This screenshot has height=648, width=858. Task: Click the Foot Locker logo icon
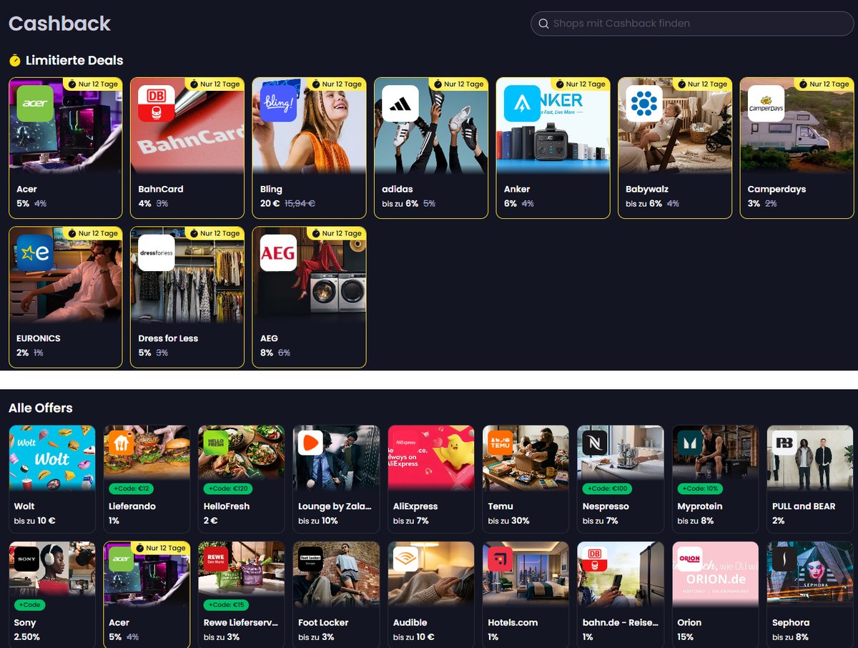tap(311, 559)
